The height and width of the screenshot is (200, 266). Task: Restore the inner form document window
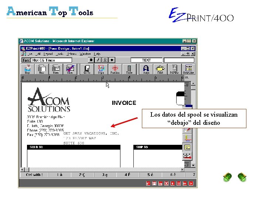[x=188, y=54]
